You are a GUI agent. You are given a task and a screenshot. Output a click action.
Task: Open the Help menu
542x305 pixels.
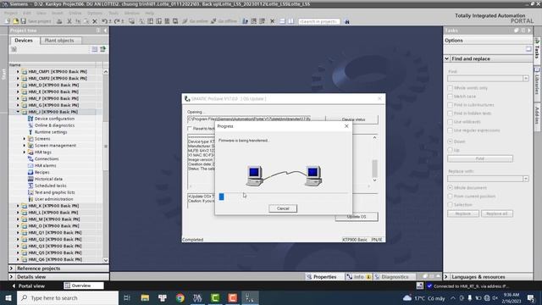point(149,13)
